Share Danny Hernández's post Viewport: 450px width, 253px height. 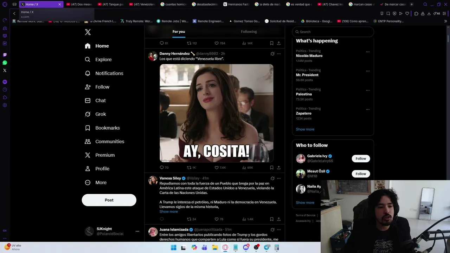(279, 168)
